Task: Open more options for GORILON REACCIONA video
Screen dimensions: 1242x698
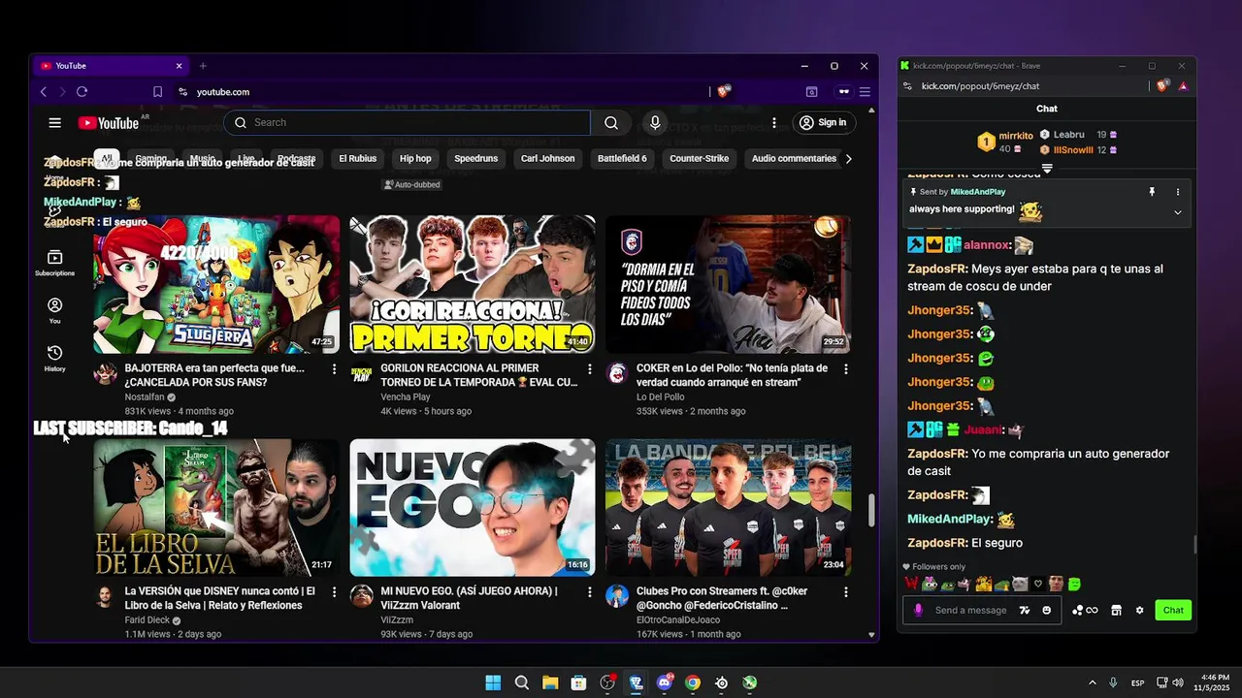Action: (590, 369)
